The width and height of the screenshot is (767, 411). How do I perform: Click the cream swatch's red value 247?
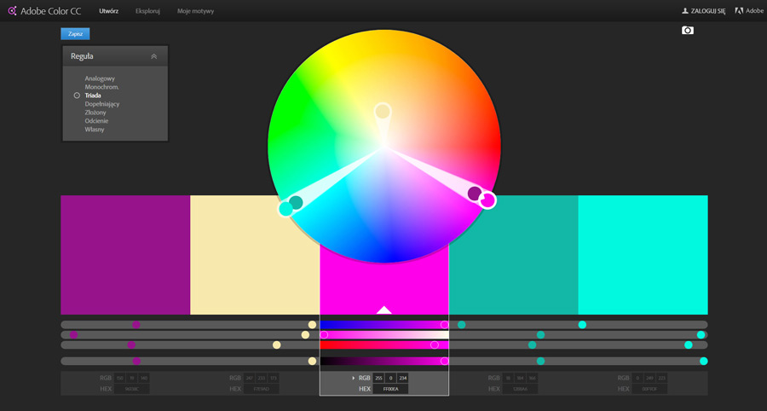pos(249,378)
